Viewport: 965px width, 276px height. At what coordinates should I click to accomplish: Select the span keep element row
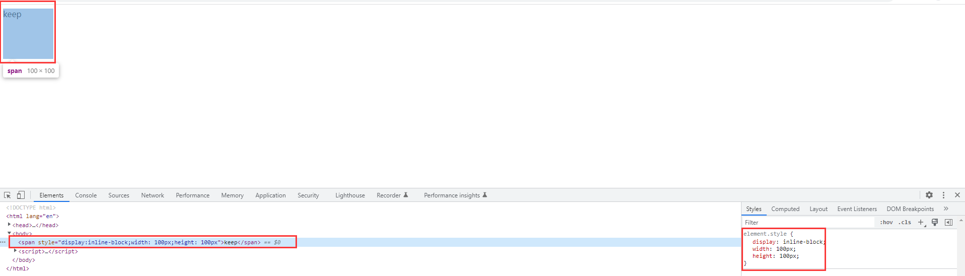[370, 242]
